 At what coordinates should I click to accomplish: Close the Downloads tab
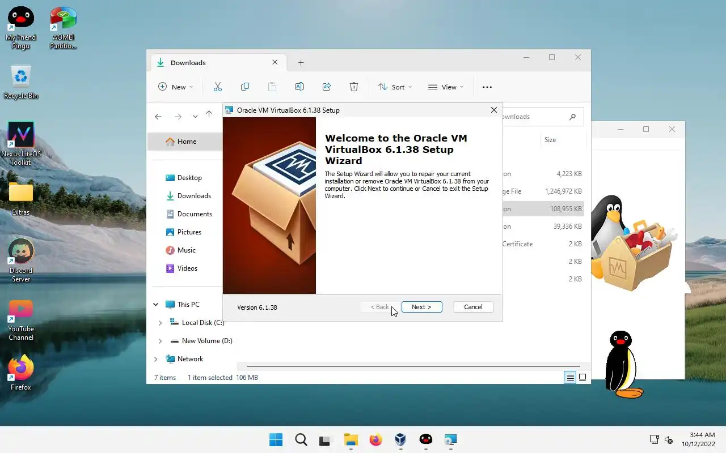(275, 62)
